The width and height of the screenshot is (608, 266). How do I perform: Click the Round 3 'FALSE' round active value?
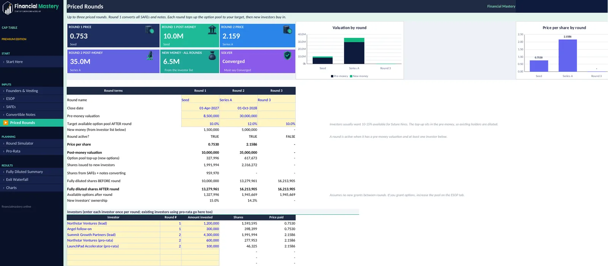[290, 137]
